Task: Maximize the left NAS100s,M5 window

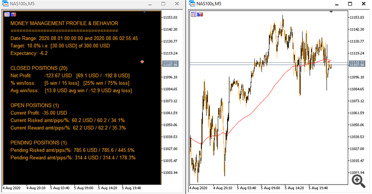Action: (x=163, y=4)
